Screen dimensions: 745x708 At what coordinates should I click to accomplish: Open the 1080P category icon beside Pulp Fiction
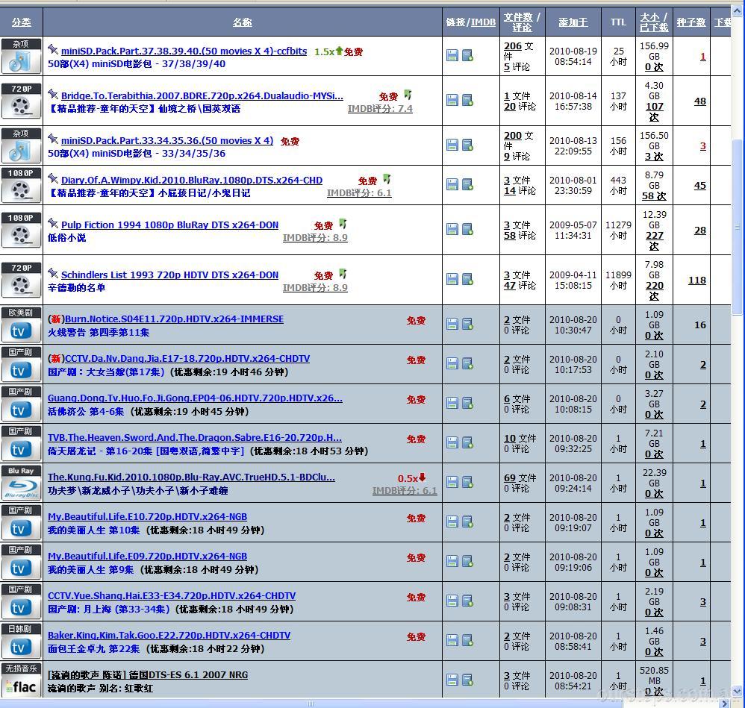pos(21,230)
